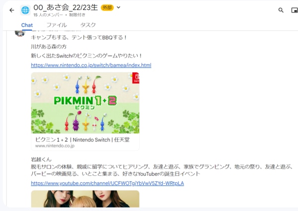Click the PIKMIN 1+2 preview image
298x211 pixels.
coord(85,103)
